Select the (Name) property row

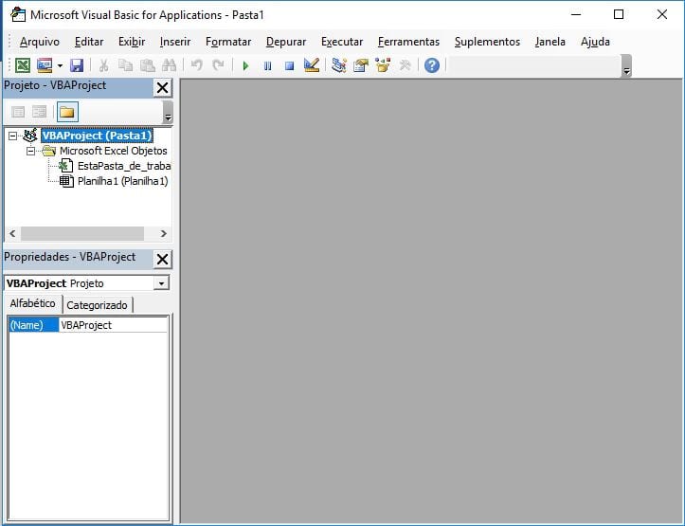coord(34,325)
